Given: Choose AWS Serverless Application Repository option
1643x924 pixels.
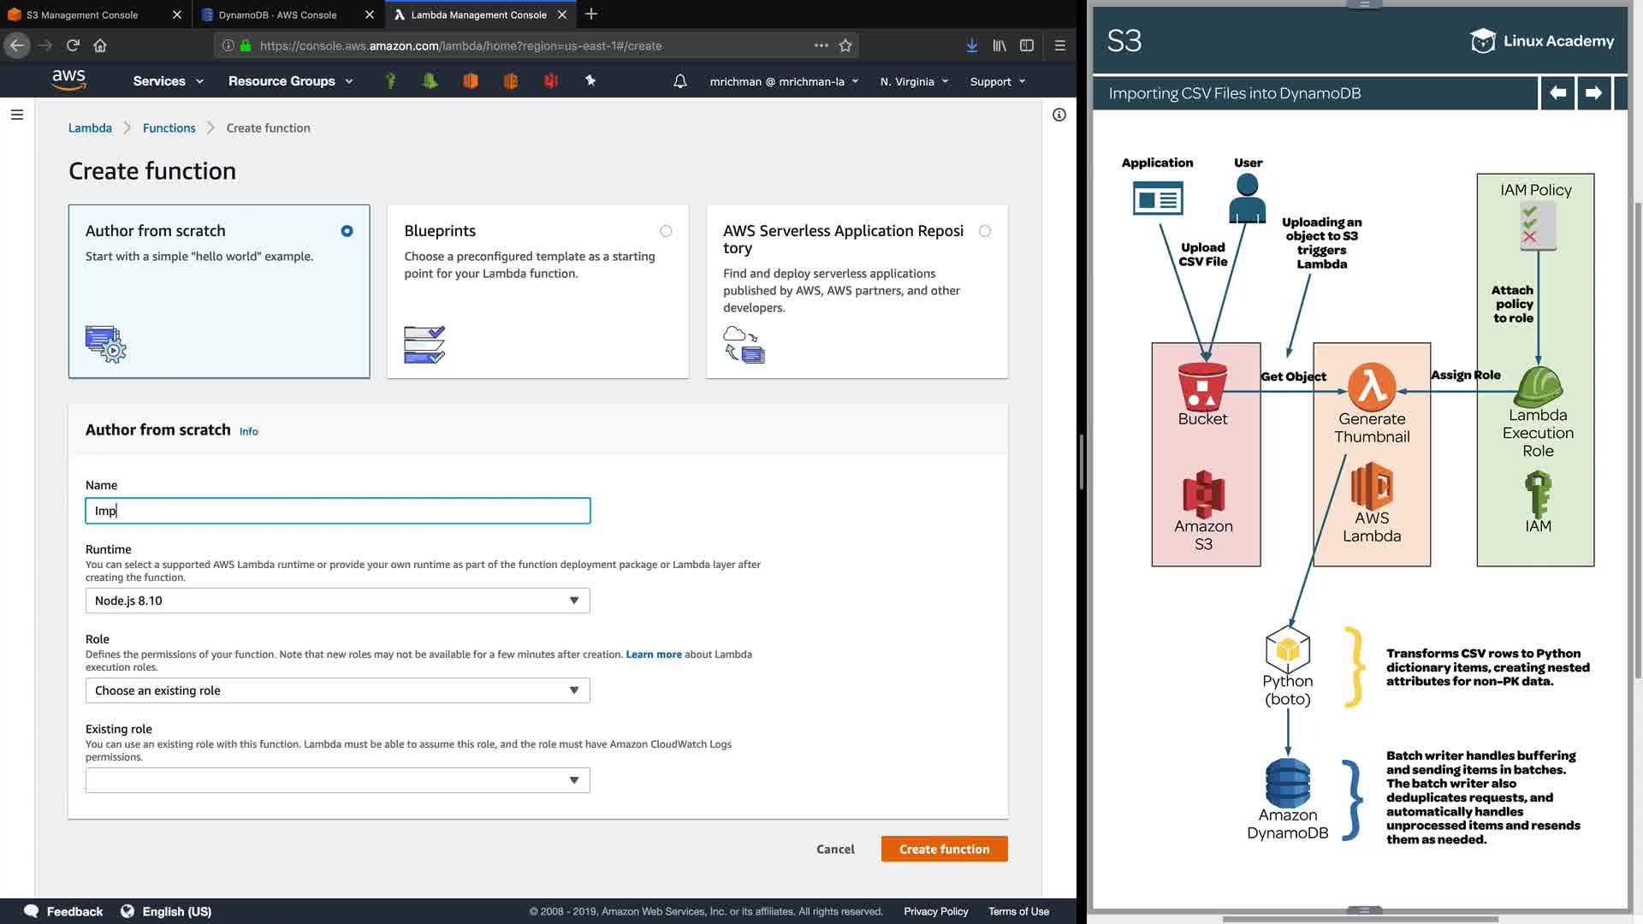Looking at the screenshot, I should point(985,231).
